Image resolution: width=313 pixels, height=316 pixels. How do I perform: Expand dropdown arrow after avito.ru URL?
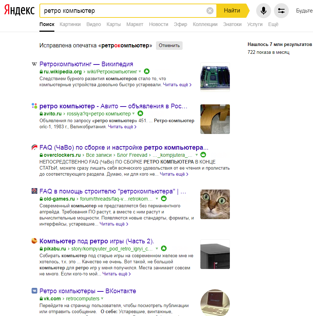point(133,114)
